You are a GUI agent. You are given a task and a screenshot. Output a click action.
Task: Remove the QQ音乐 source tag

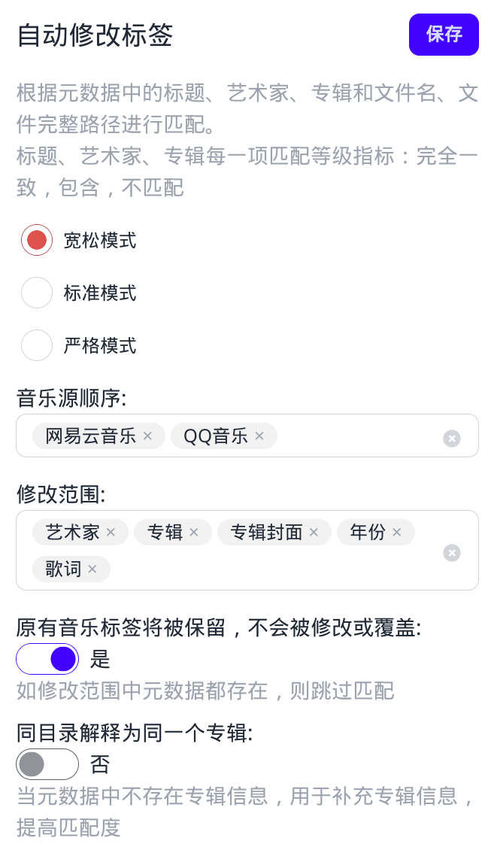[259, 436]
